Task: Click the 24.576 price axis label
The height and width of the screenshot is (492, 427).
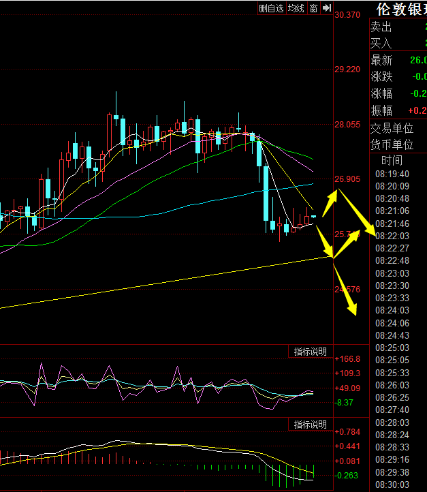Action: click(347, 290)
